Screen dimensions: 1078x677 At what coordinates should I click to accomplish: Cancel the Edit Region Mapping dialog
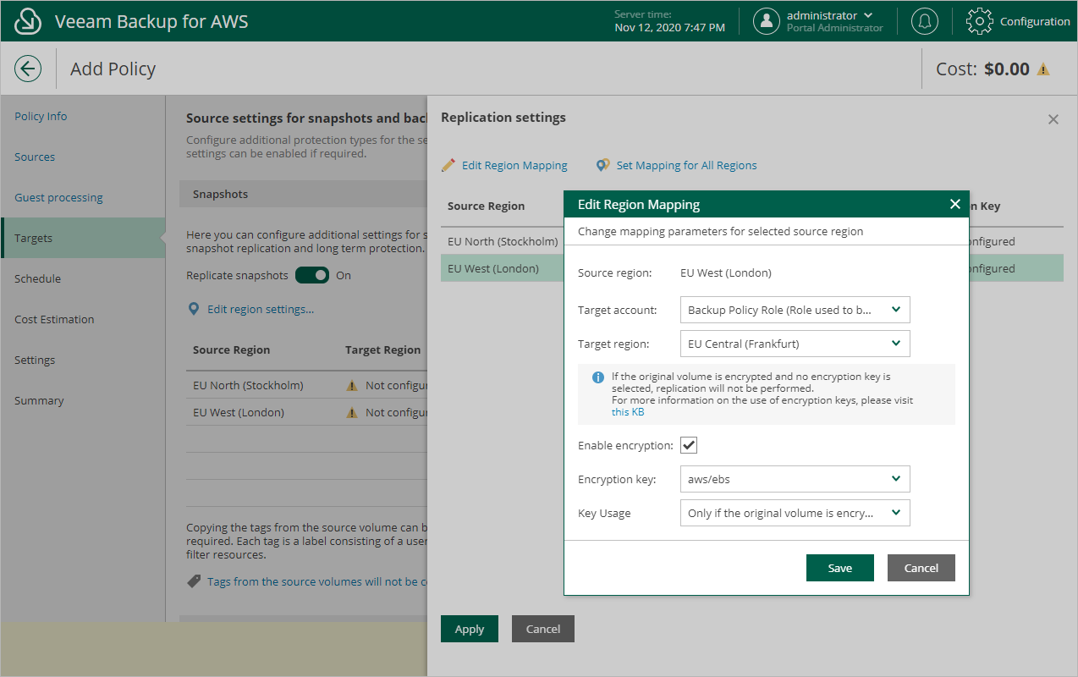pyautogui.click(x=921, y=568)
